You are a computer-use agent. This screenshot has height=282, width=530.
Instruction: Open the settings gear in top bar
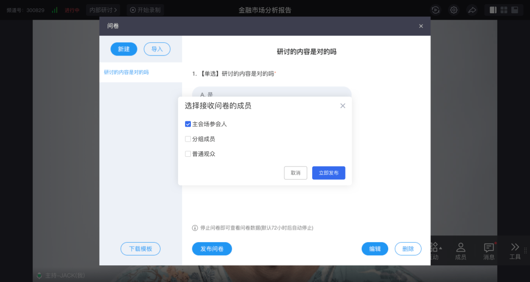point(454,10)
